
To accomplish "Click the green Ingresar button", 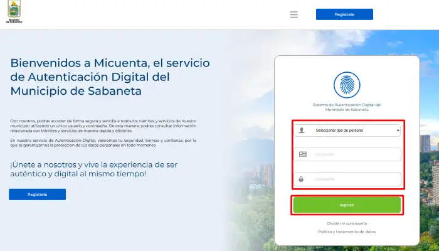I will pyautogui.click(x=347, y=205).
